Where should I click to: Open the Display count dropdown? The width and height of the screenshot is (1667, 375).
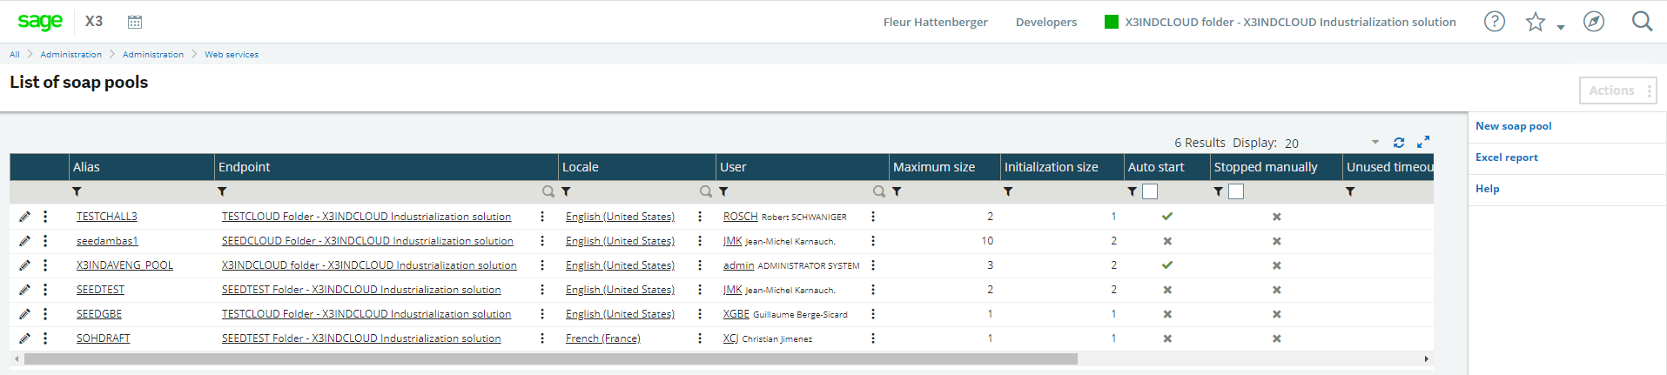point(1375,143)
